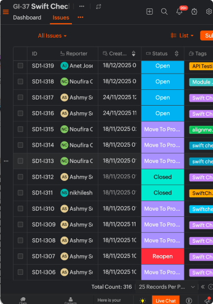Tick the checkbox for SD1-I318
This screenshot has height=304, width=213.
pyautogui.click(x=20, y=81)
